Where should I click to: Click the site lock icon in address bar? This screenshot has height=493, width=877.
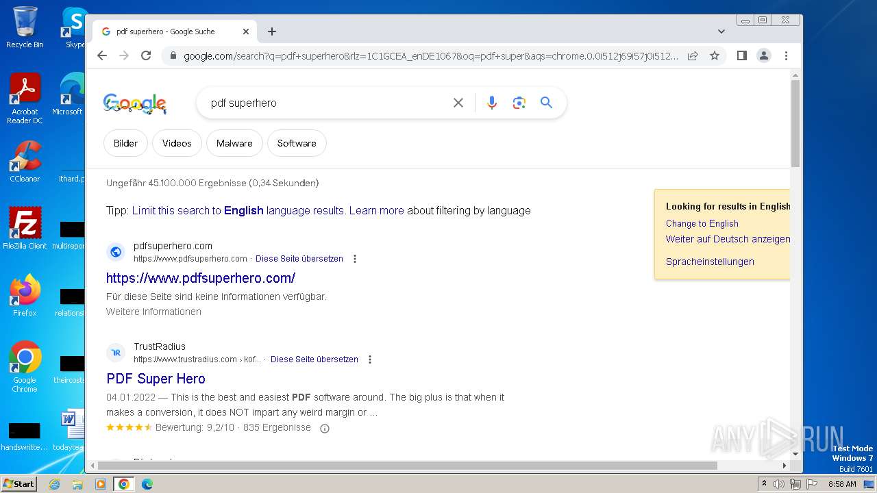tap(173, 56)
